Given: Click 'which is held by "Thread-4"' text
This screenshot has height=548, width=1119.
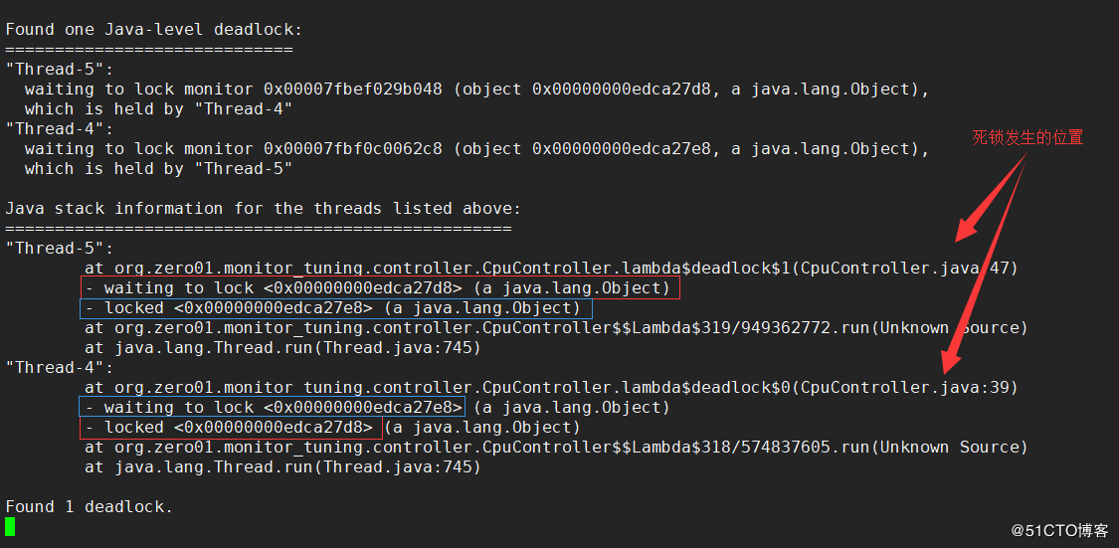Looking at the screenshot, I should [158, 109].
